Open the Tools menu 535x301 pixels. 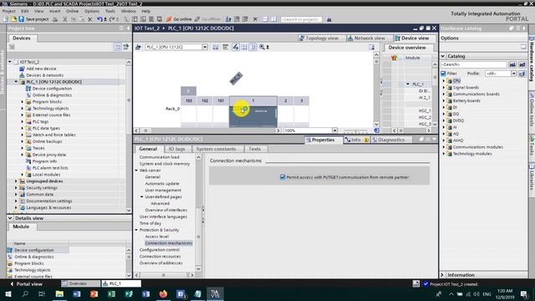pyautogui.click(x=110, y=11)
